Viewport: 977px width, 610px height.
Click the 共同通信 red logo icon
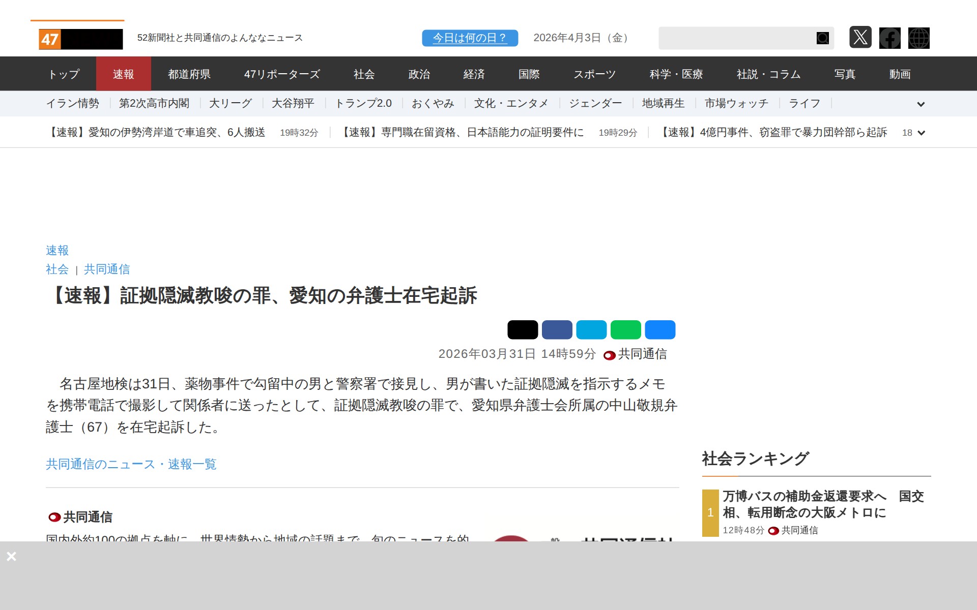pyautogui.click(x=609, y=355)
